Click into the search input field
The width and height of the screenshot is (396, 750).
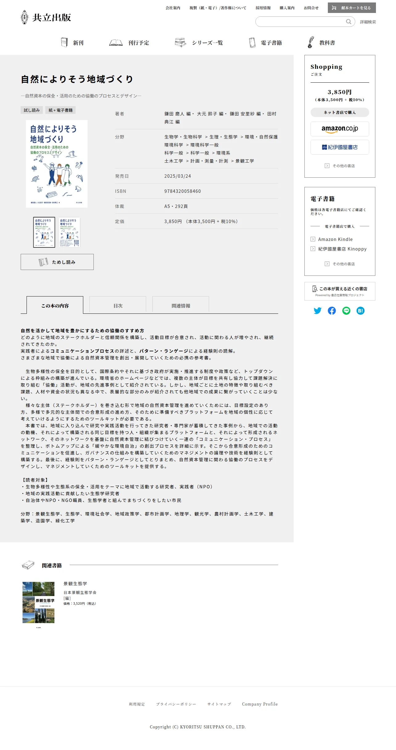point(301,22)
